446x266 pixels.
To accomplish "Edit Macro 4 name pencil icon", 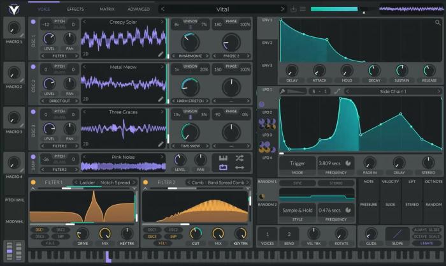I will pyautogui.click(x=22, y=170).
